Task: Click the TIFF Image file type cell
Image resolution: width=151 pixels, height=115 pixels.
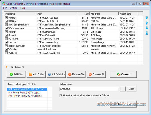Action: point(97,35)
